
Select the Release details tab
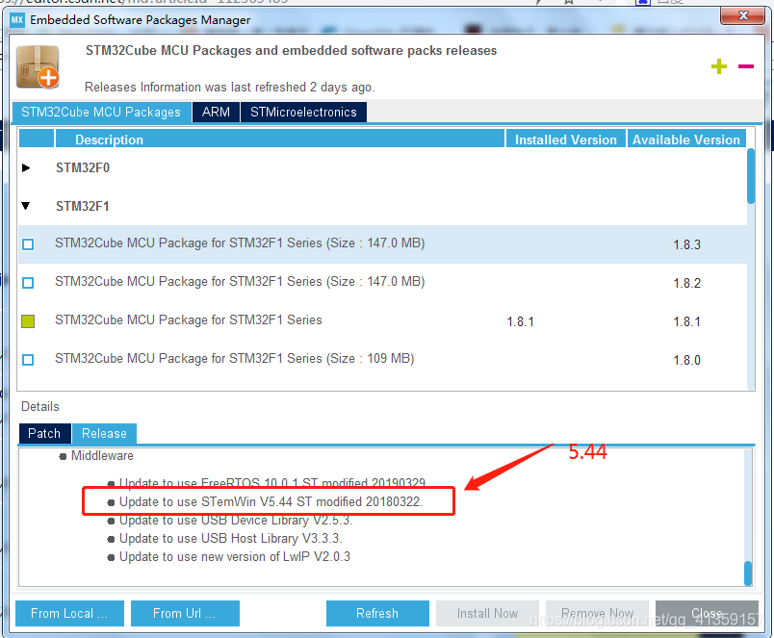(104, 433)
